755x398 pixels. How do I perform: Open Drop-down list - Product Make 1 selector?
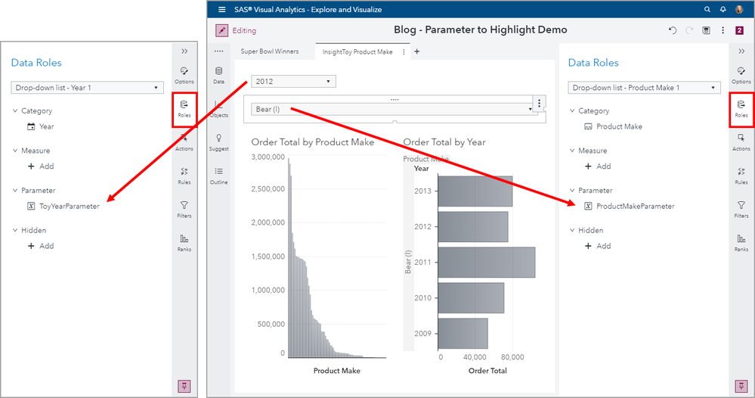click(x=644, y=88)
